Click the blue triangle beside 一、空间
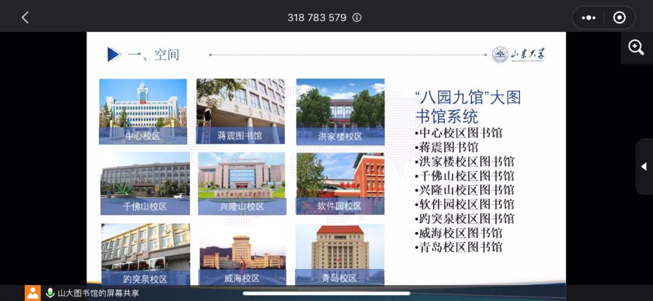The image size is (653, 301). tap(114, 55)
